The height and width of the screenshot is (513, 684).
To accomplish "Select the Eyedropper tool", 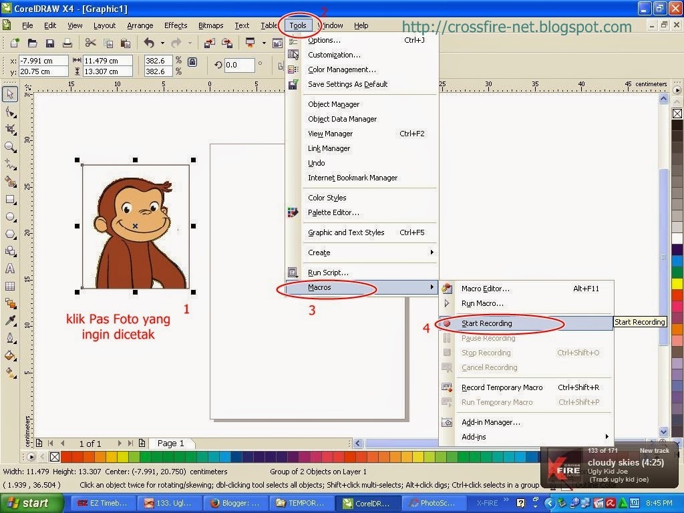I will point(10,321).
